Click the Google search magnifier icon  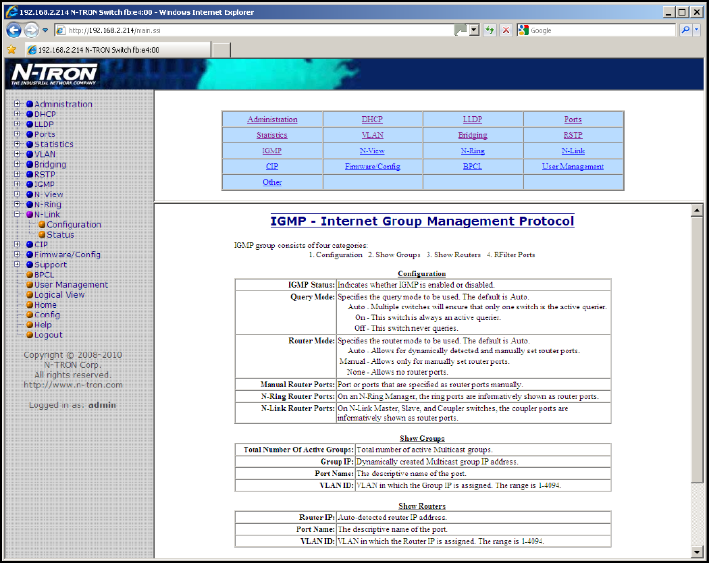(685, 30)
